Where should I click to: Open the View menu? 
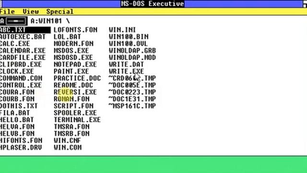(x=31, y=12)
